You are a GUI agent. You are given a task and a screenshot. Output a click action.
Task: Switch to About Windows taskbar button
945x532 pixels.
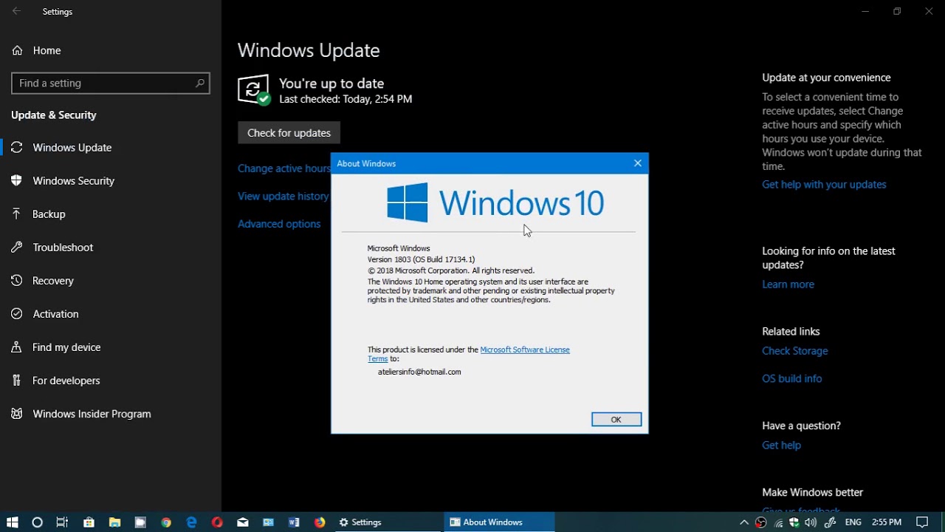500,522
